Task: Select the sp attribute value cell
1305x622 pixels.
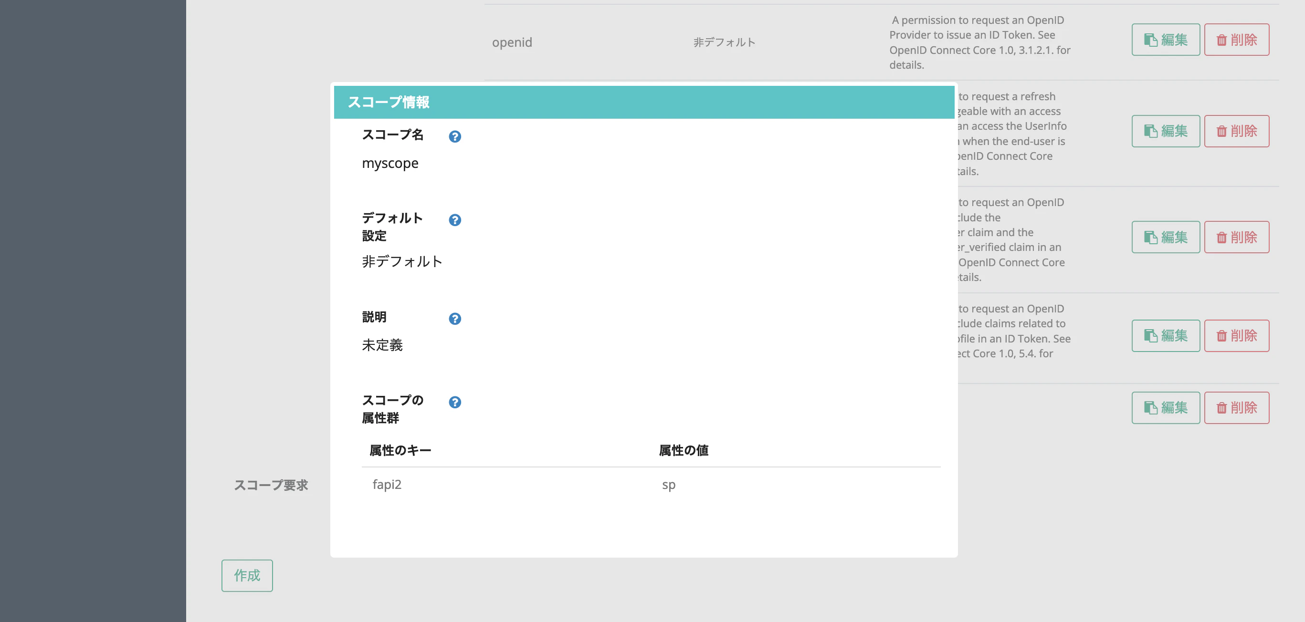Action: click(668, 484)
